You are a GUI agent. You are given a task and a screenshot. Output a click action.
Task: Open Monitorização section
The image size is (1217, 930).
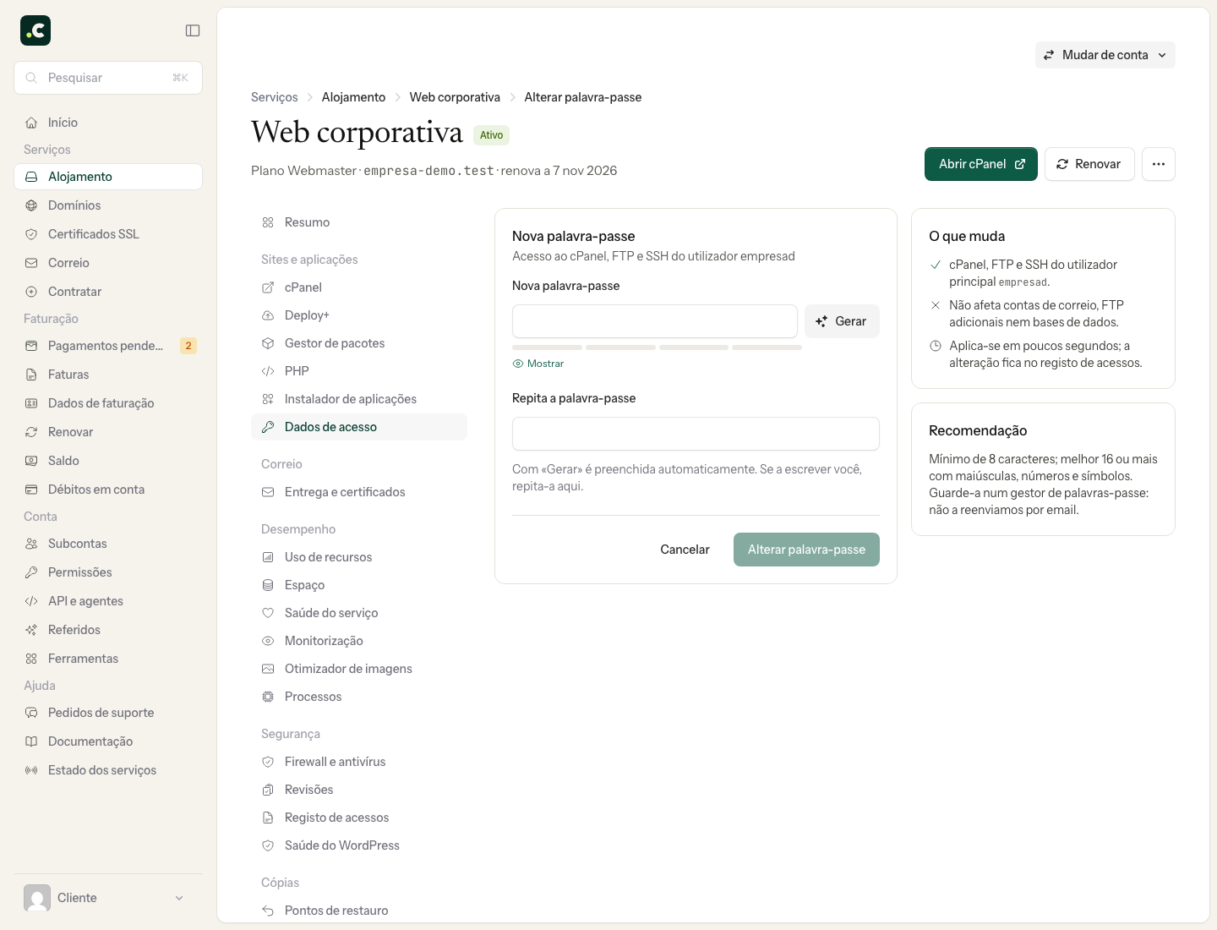click(x=359, y=641)
